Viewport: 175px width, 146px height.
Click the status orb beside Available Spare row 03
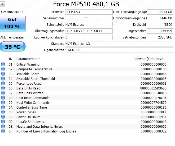3,74
